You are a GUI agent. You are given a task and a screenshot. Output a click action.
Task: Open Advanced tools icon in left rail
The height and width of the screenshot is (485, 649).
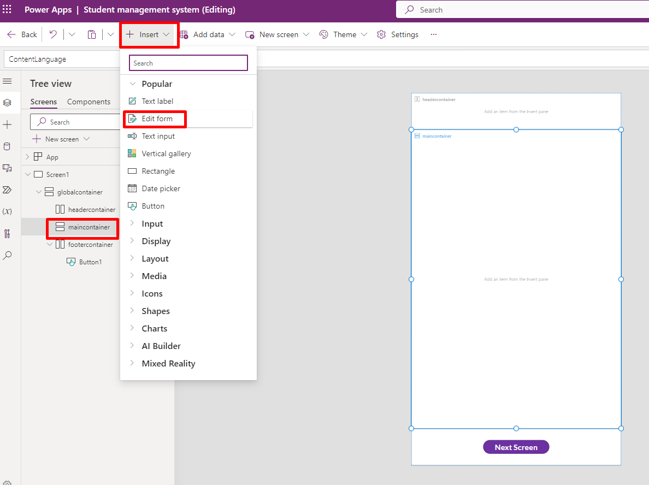click(8, 234)
